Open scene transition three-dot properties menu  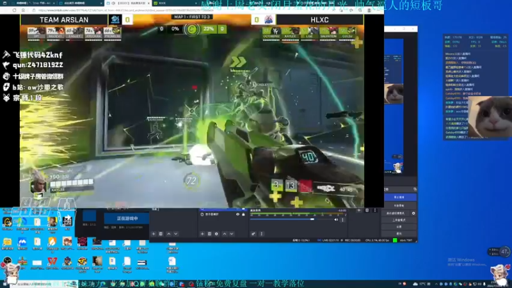(x=375, y=211)
